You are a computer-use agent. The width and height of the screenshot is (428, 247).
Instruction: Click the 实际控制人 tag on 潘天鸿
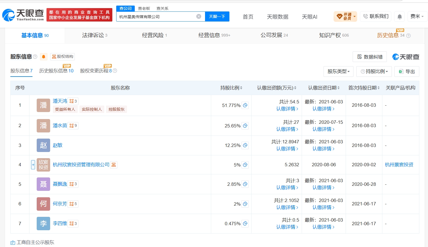92,109
